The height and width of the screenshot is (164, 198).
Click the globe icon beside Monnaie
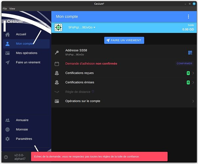click(8, 129)
